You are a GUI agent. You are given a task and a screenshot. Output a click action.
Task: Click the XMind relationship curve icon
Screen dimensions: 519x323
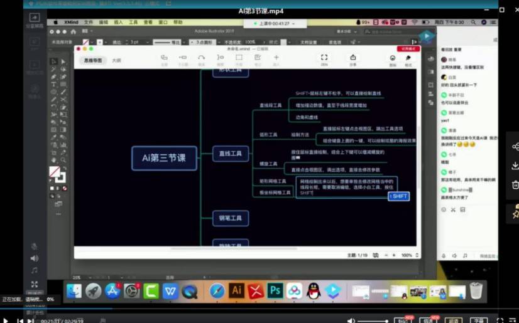201,58
